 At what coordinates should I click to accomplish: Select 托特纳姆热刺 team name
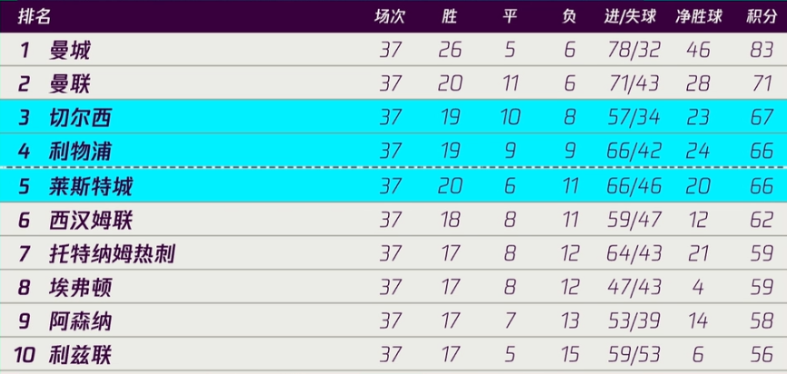click(x=112, y=253)
